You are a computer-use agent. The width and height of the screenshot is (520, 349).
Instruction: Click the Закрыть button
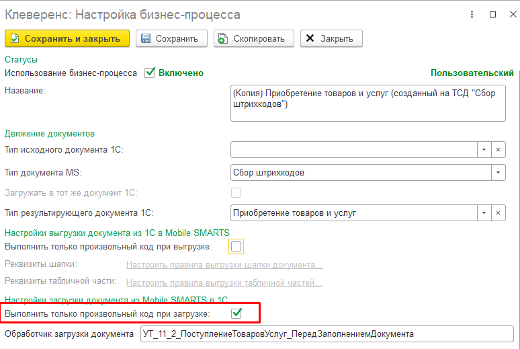click(x=331, y=38)
